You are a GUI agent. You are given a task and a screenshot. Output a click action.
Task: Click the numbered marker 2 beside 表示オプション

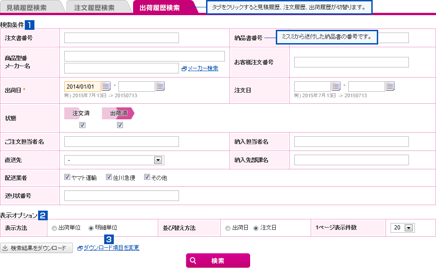pyautogui.click(x=43, y=215)
